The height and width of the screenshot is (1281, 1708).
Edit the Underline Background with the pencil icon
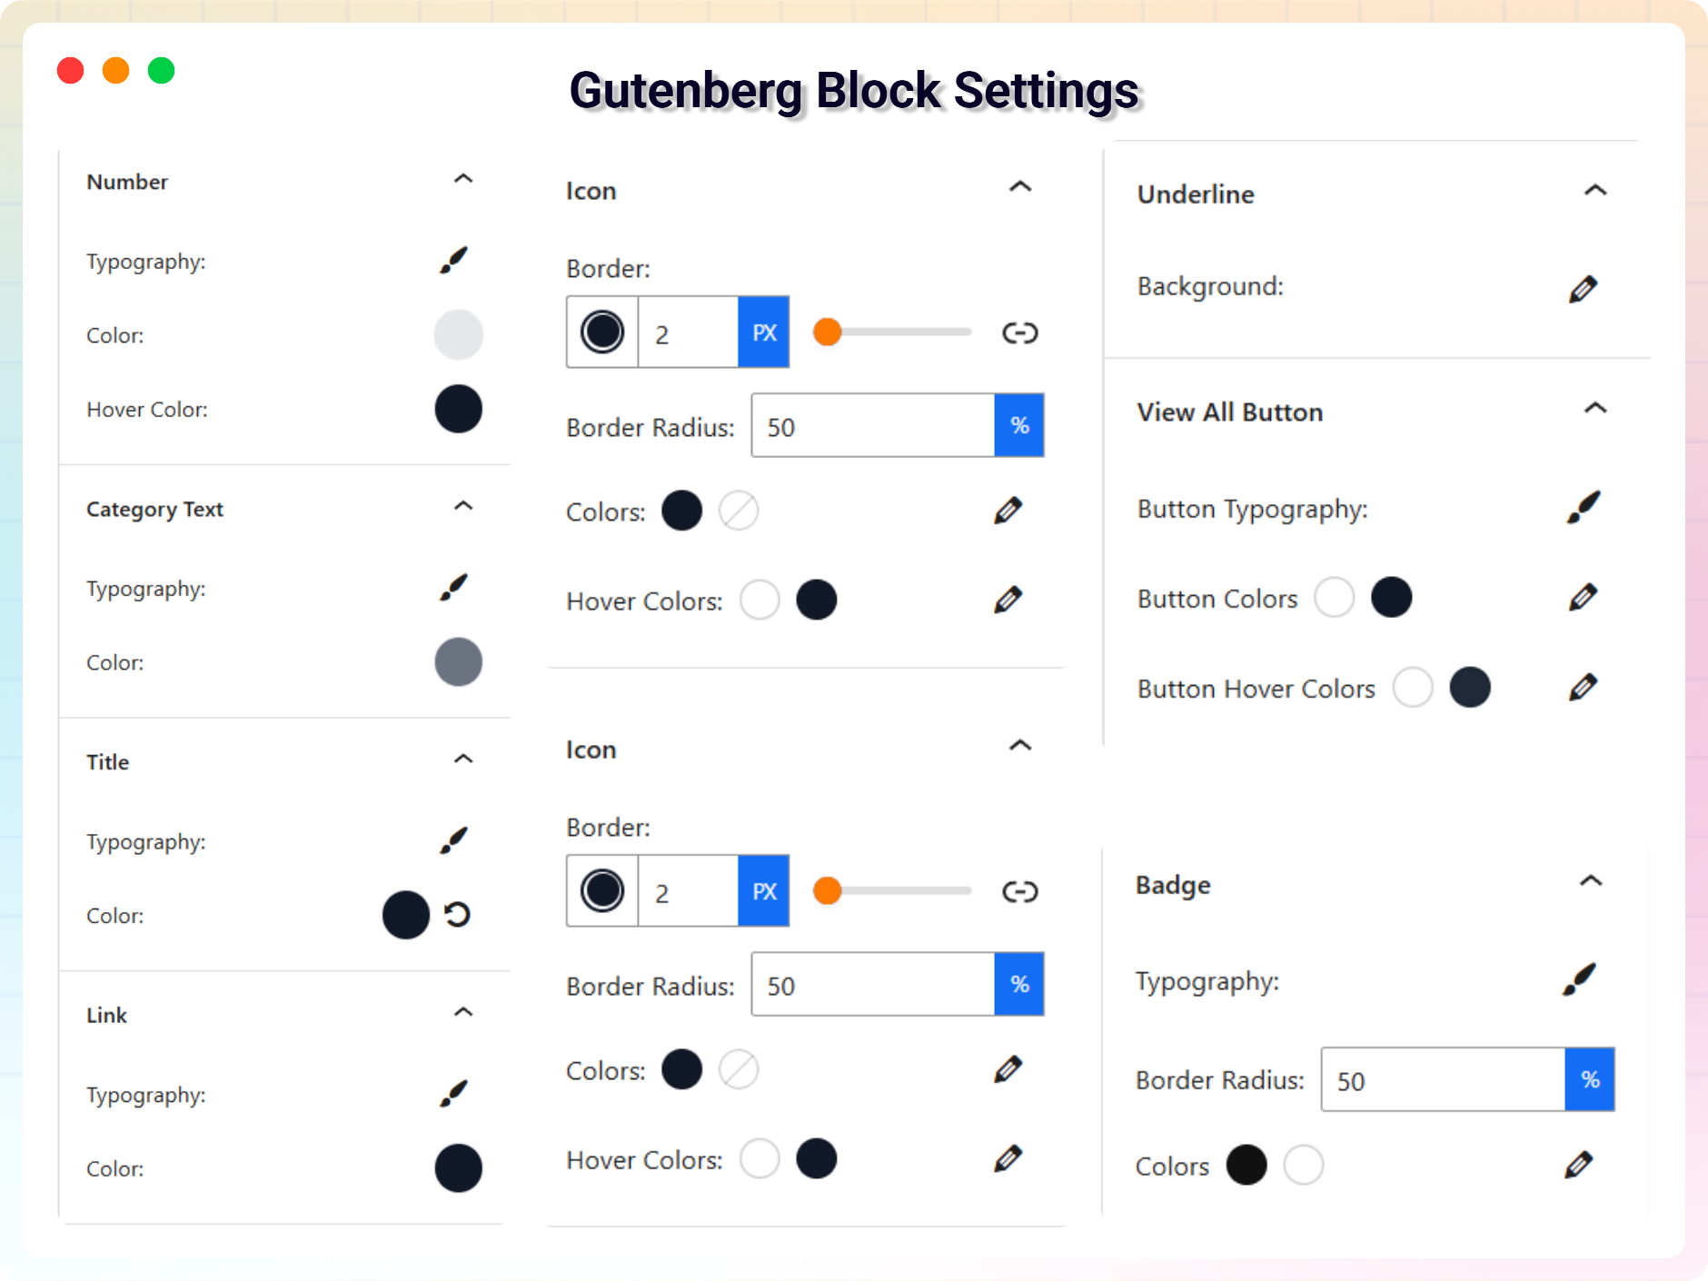coord(1584,288)
